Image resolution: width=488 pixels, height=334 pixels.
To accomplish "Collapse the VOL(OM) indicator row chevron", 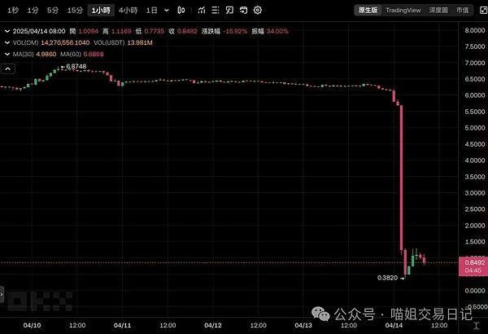I will 7,41.
